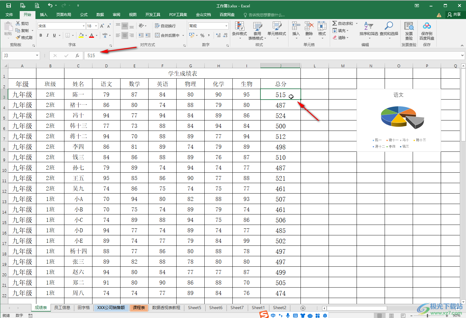Open the Fill dropdown
The width and height of the screenshot is (466, 318).
tap(341, 30)
